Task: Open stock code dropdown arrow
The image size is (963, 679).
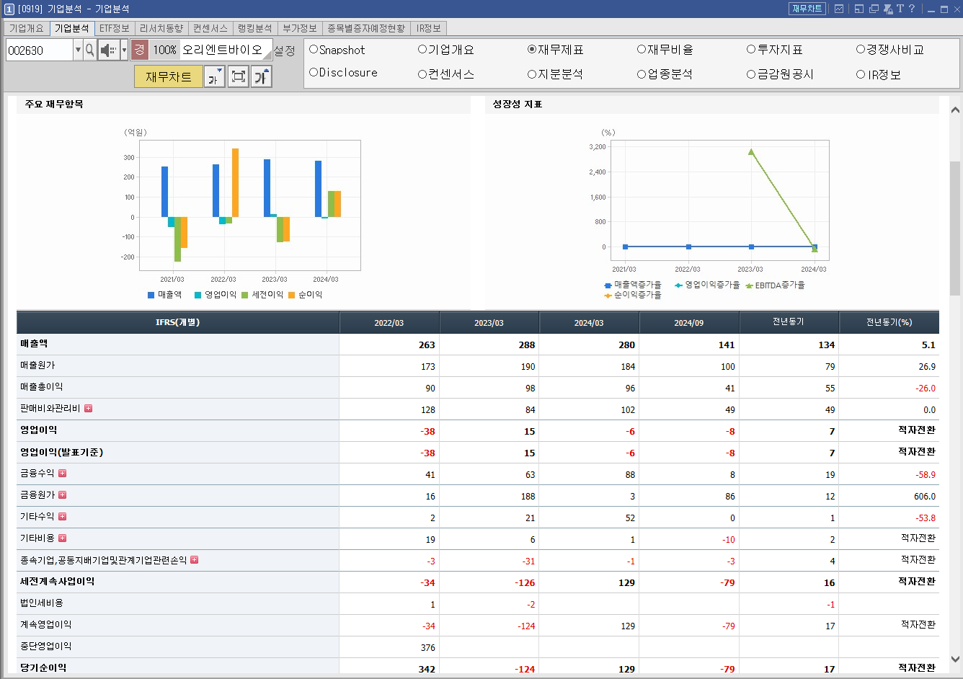Action: tap(78, 50)
